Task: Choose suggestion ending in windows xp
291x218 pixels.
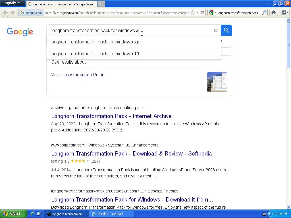Action: click(x=134, y=42)
